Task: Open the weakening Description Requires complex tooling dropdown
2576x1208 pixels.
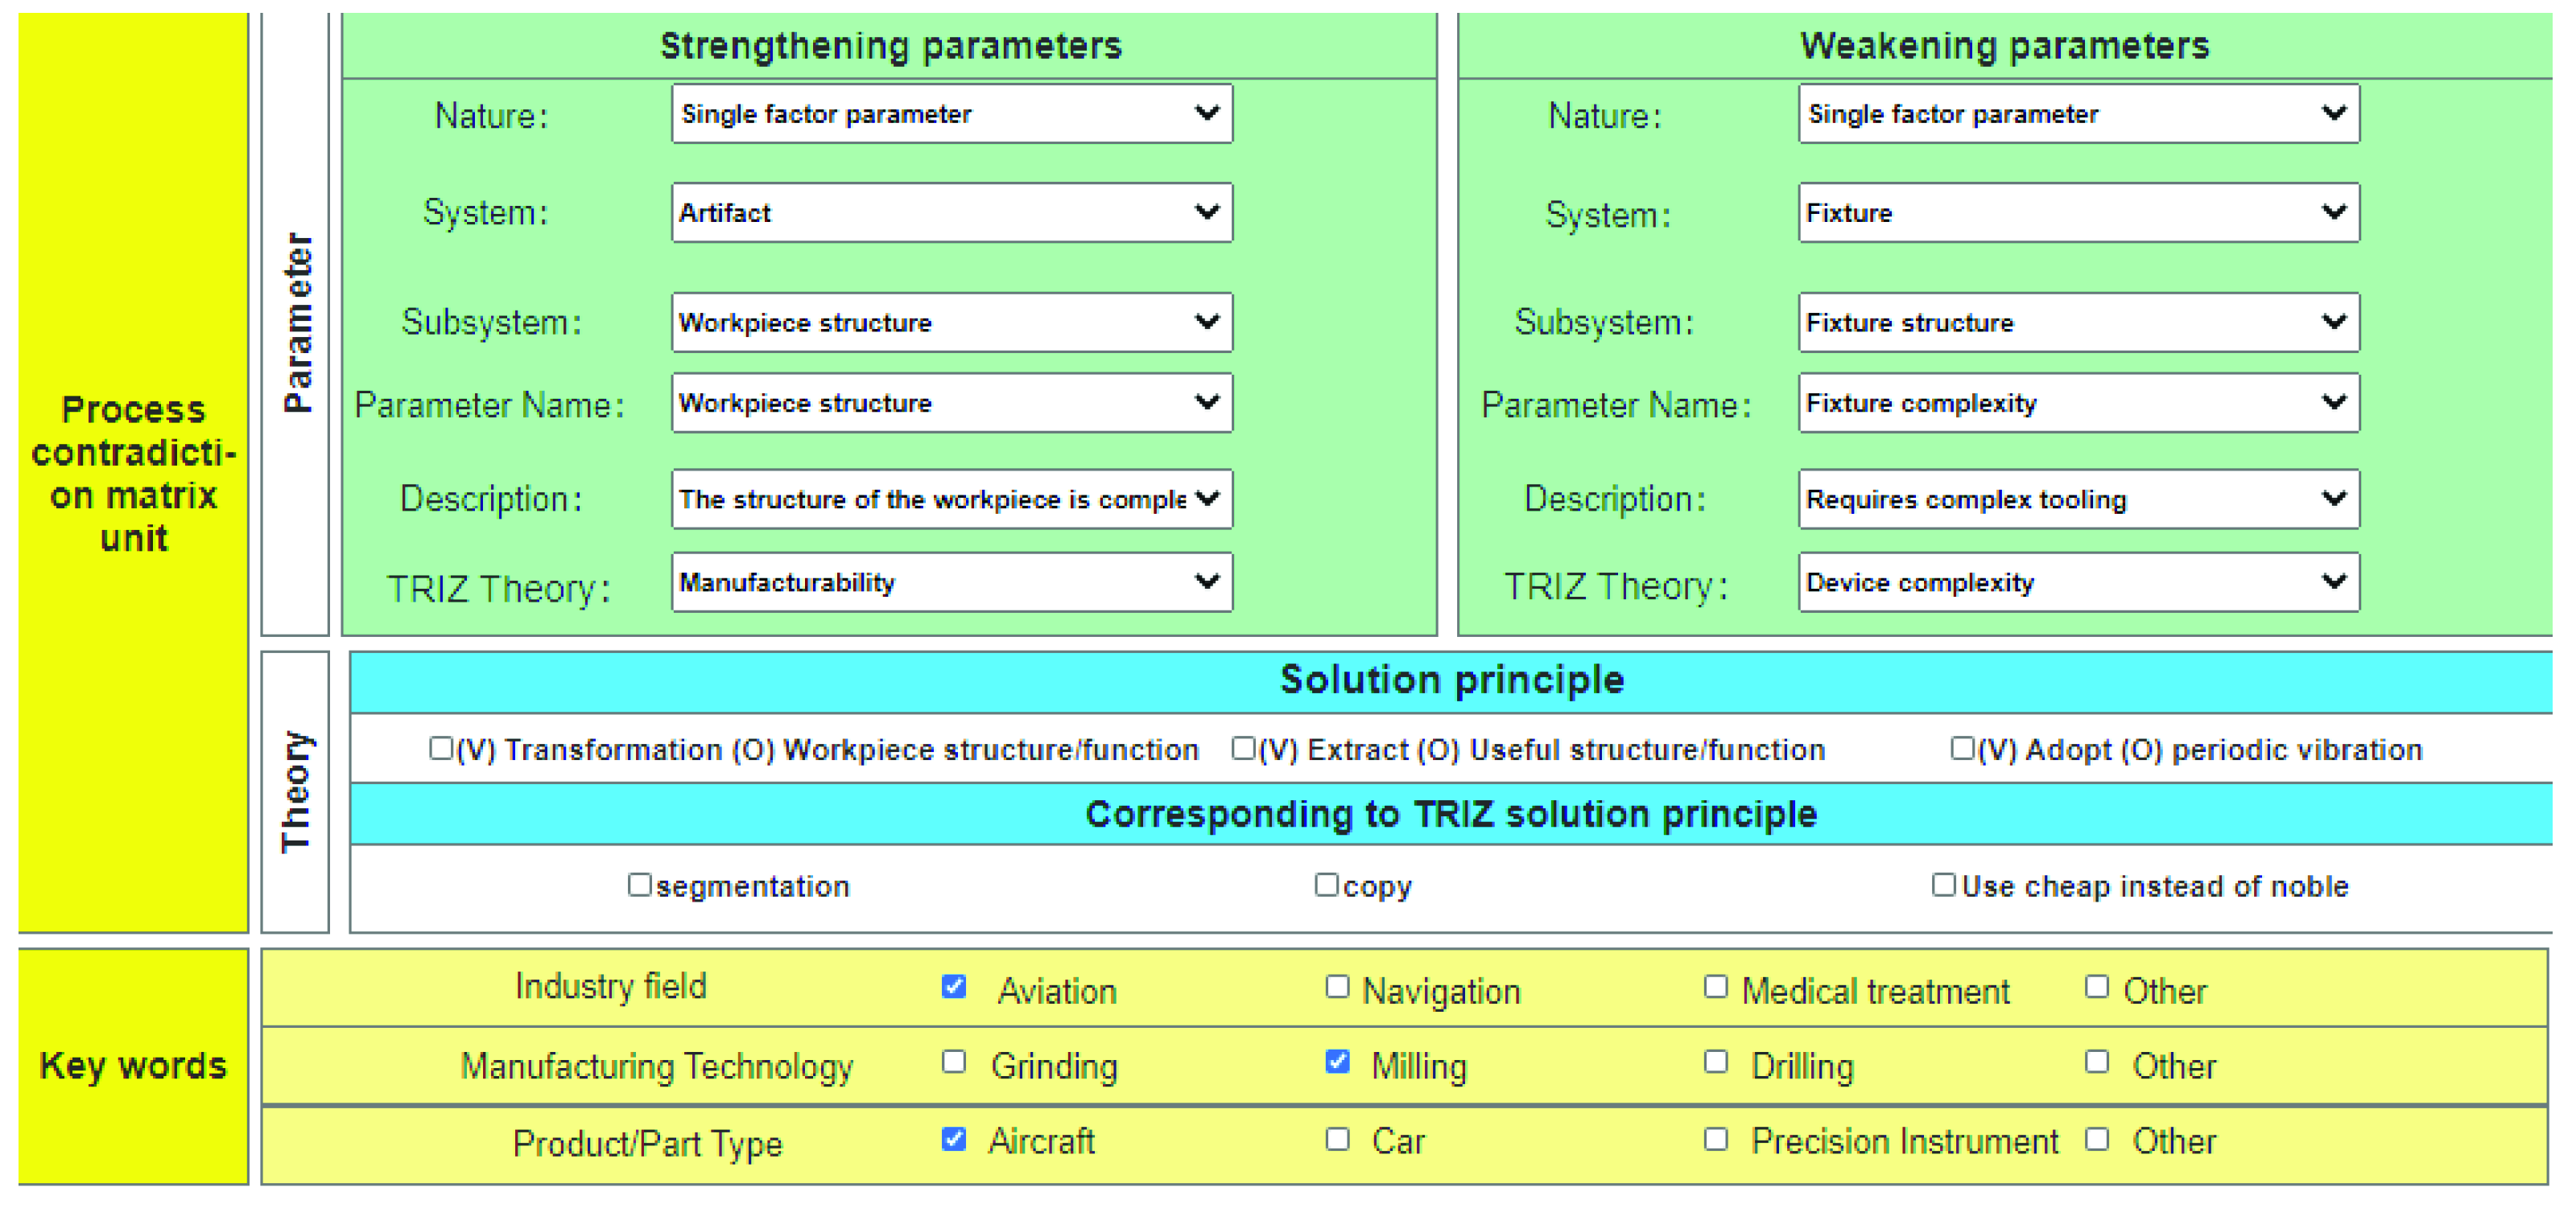Action: 2078,499
